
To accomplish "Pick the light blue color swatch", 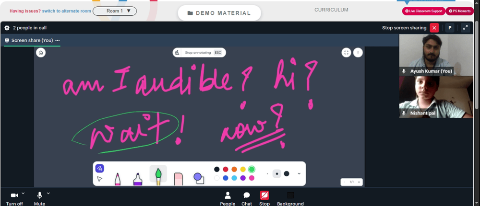I will [234, 178].
